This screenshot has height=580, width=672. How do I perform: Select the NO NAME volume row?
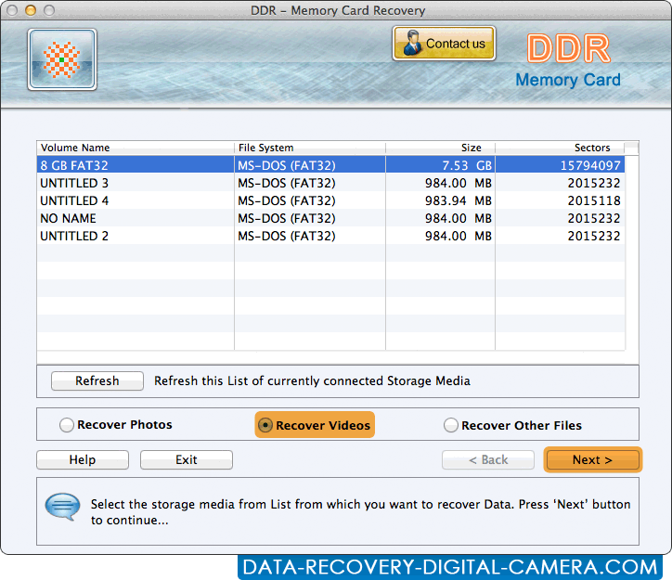330,218
